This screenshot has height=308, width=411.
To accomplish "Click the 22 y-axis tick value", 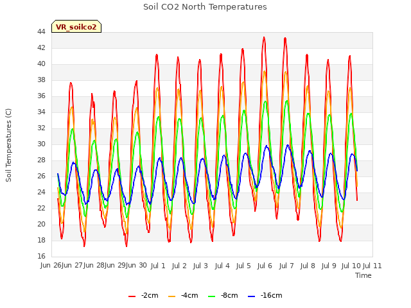I will coord(41,208).
